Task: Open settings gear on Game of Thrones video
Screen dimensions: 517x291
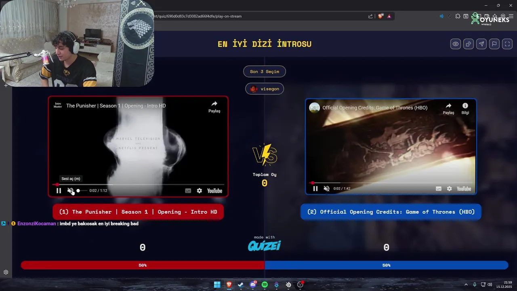Action: [x=450, y=189]
